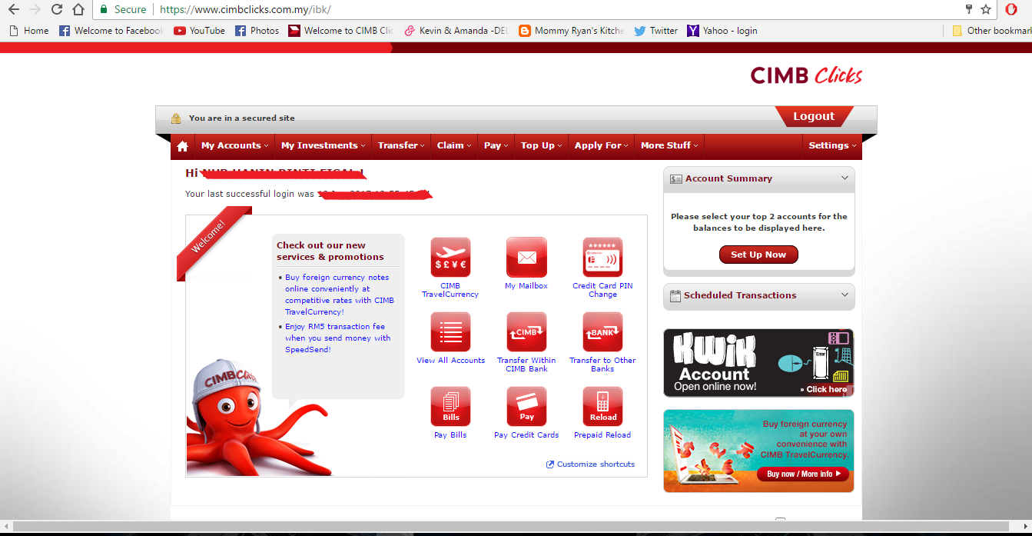Expand Transfer menu
1032x536 pixels.
coord(401,145)
